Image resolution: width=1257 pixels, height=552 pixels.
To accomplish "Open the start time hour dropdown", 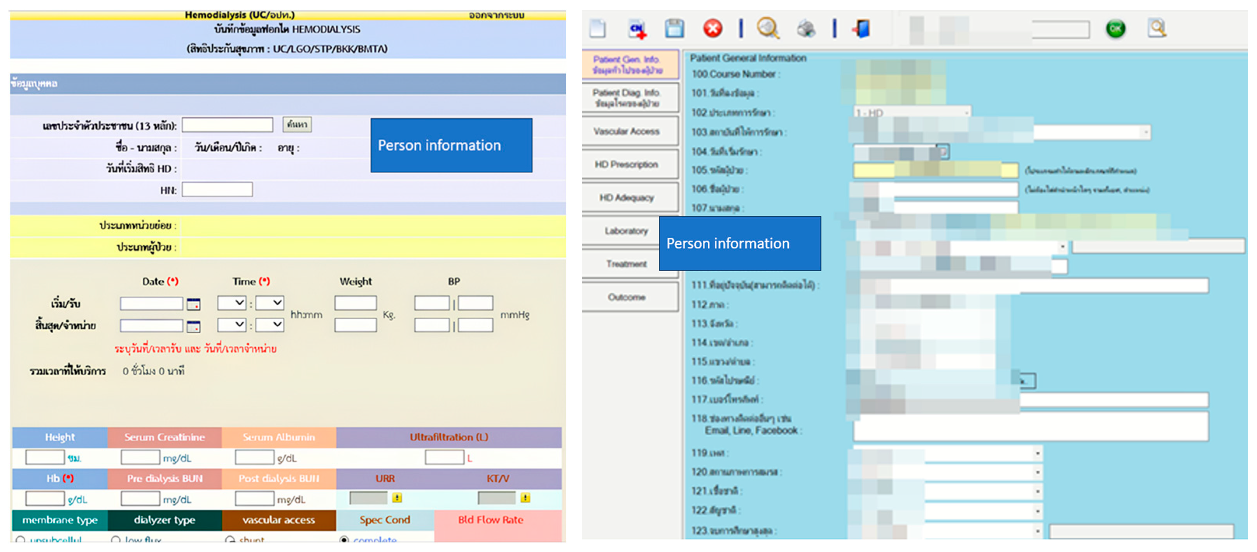I will tap(232, 303).
